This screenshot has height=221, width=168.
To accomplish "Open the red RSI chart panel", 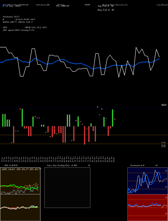I will [148, 208].
